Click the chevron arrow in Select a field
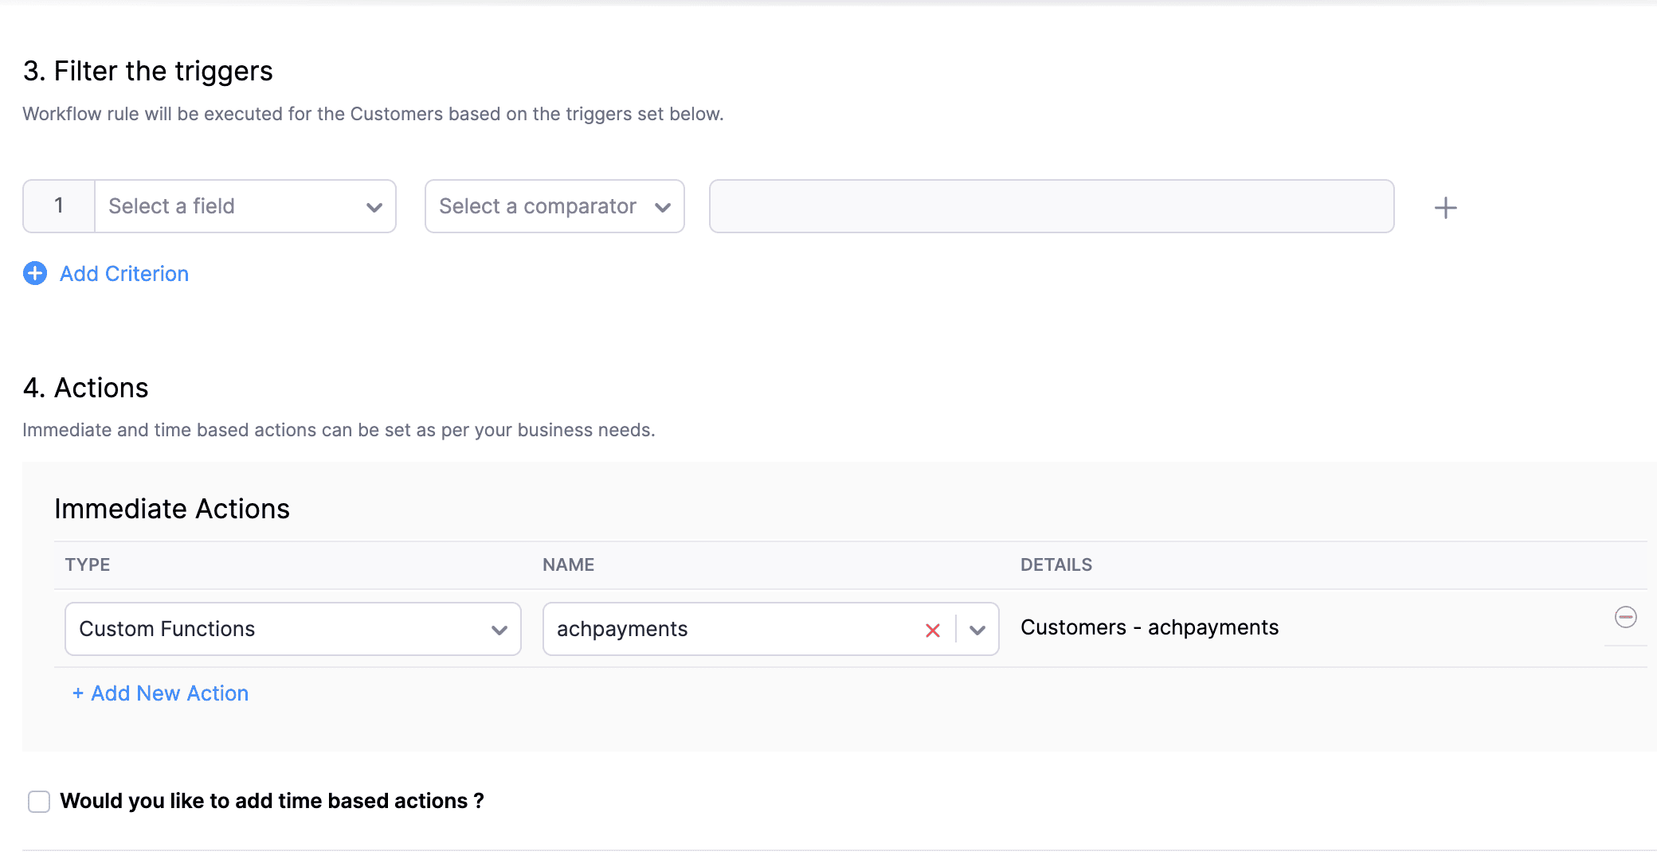This screenshot has width=1657, height=863. click(374, 207)
